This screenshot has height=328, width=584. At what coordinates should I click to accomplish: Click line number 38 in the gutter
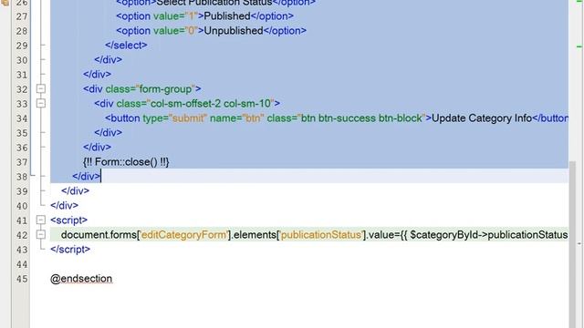click(22, 177)
